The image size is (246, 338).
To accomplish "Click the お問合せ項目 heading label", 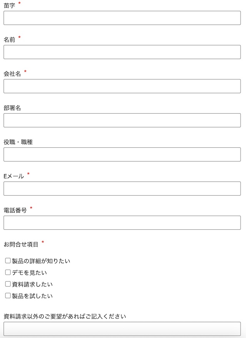I will [x=21, y=244].
